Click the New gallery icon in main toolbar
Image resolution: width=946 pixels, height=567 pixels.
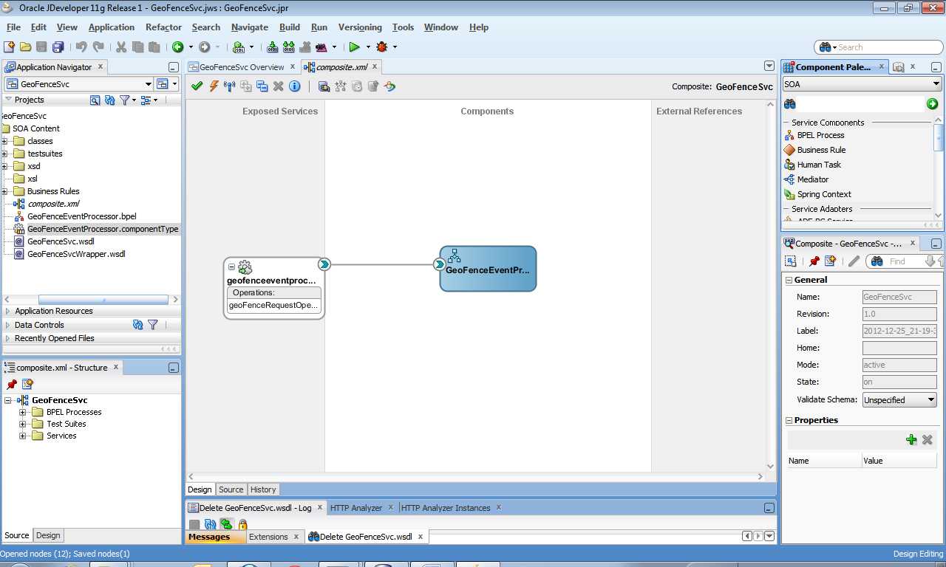pyautogui.click(x=10, y=47)
